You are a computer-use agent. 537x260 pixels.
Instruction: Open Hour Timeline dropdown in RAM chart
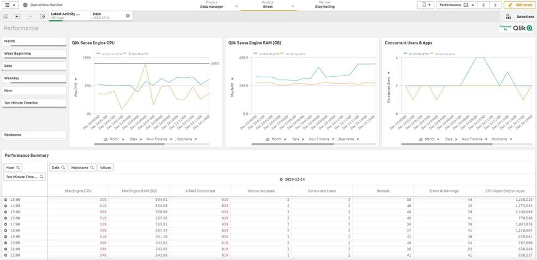(x=322, y=139)
